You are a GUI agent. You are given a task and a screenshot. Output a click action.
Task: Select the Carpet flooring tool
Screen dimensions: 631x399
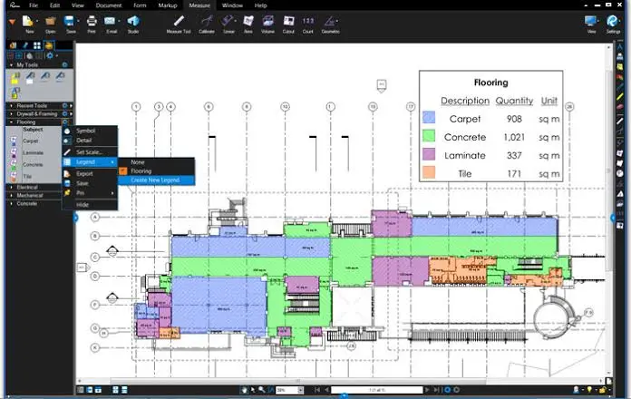15,141
